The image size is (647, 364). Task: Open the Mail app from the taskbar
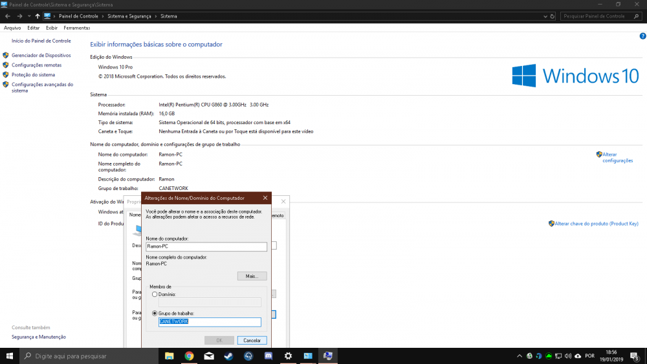tap(209, 356)
